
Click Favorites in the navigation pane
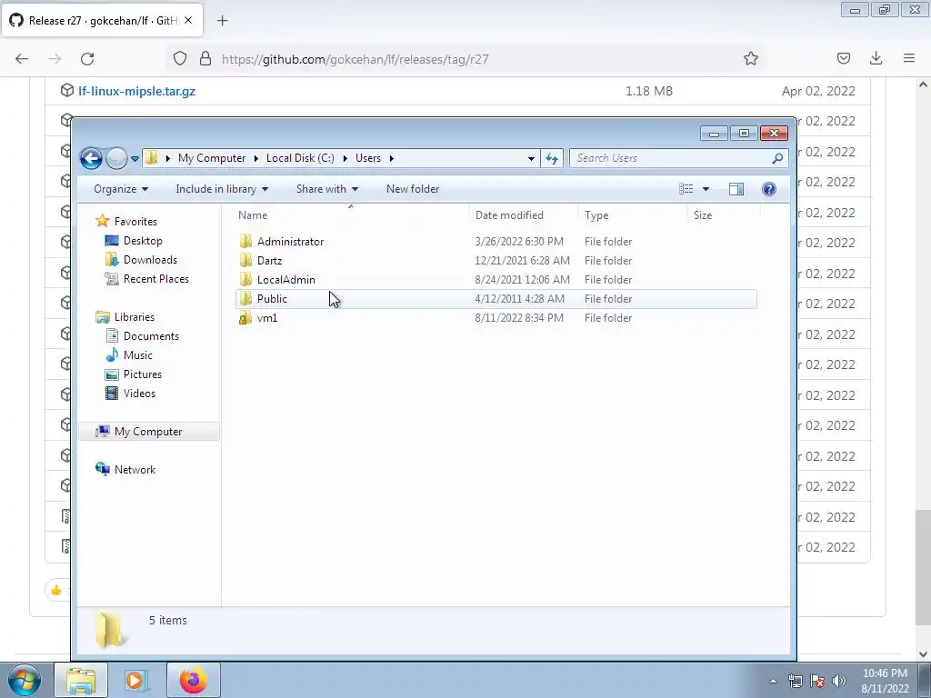[x=135, y=222]
